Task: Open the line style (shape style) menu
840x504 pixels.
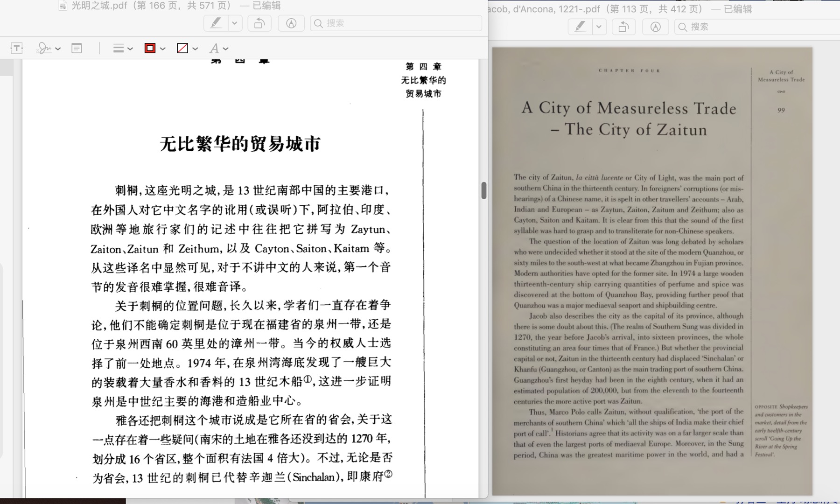Action: (x=119, y=48)
